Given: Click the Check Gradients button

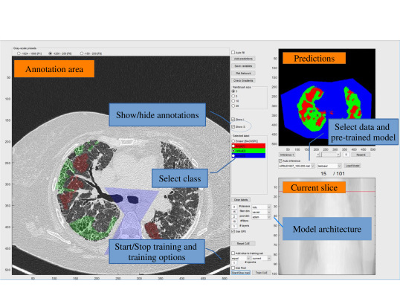Looking at the screenshot, I should (x=243, y=80).
